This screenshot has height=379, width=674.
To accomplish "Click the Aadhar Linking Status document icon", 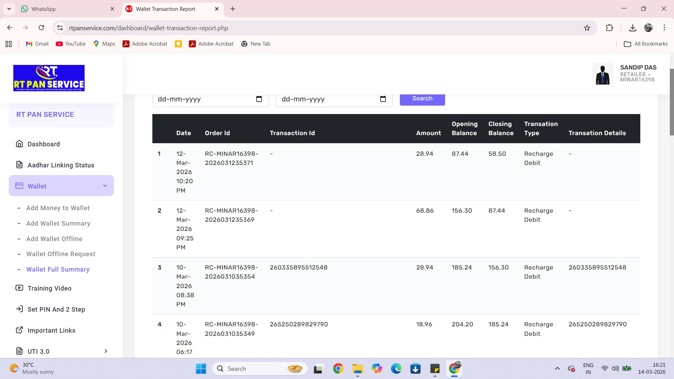I will click(19, 165).
